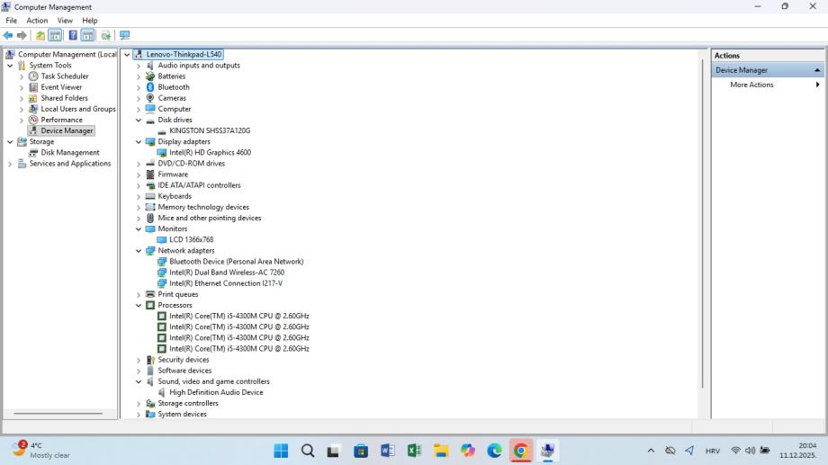Click the printer-style toolbar icon

105,35
